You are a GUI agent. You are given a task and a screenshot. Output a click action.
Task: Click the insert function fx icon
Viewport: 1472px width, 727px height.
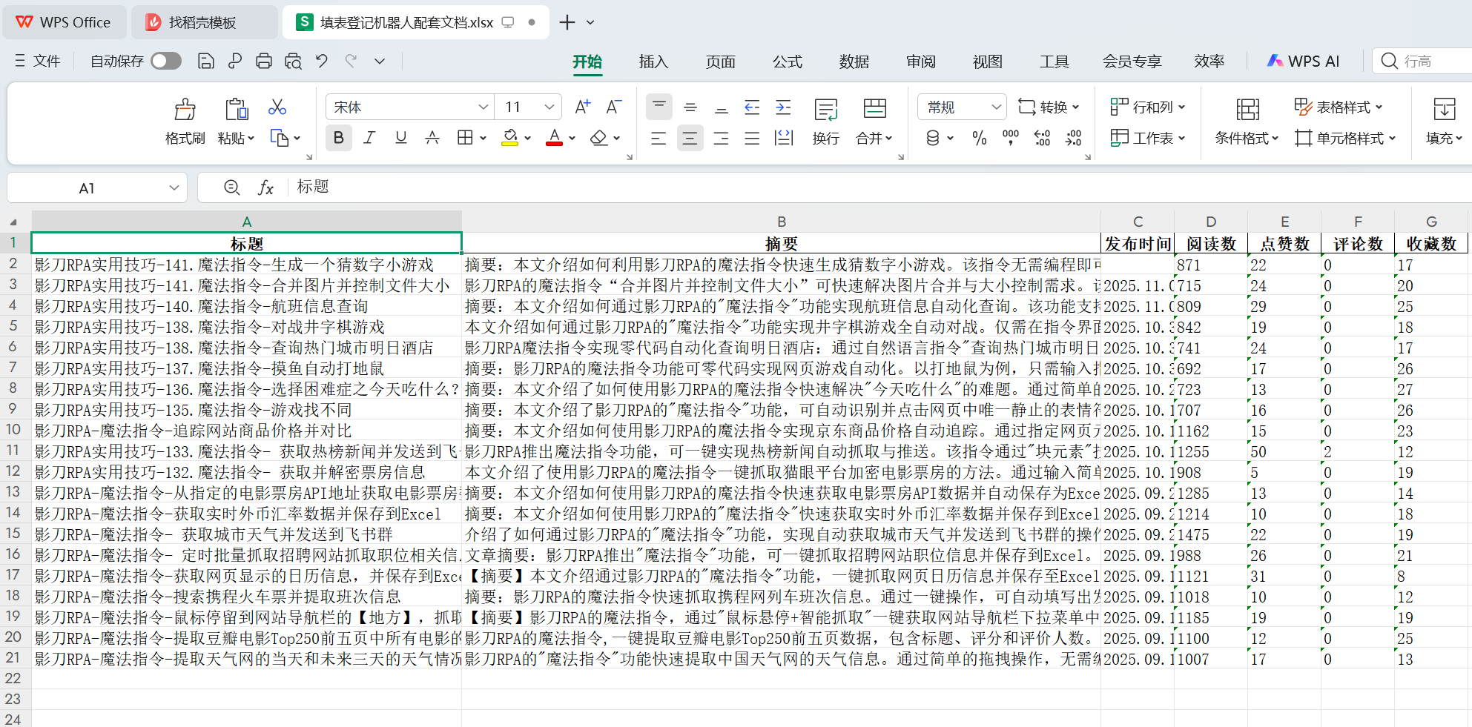point(265,188)
